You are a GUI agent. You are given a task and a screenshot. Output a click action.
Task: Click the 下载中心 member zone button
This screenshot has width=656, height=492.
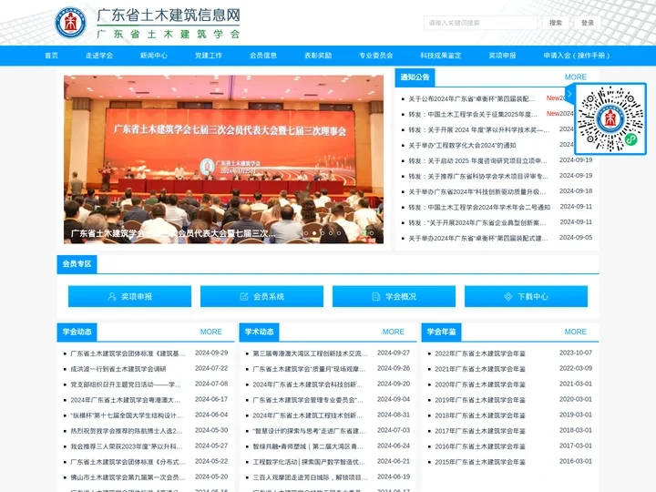coord(527,297)
